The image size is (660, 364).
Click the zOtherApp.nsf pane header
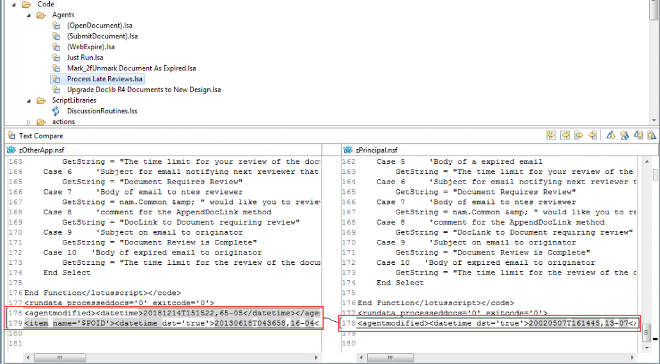point(163,150)
